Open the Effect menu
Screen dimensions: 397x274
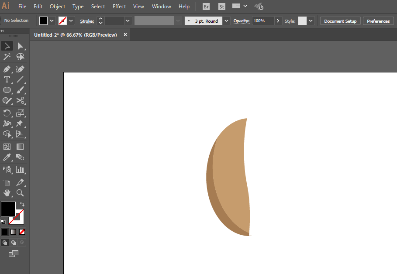coord(119,7)
